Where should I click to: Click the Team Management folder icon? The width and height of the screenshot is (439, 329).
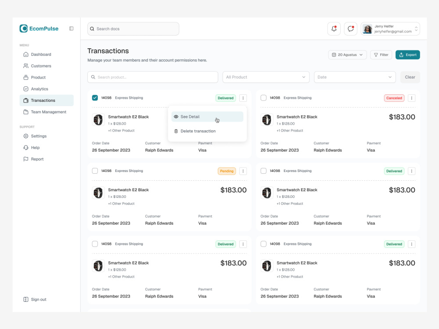[x=26, y=112]
